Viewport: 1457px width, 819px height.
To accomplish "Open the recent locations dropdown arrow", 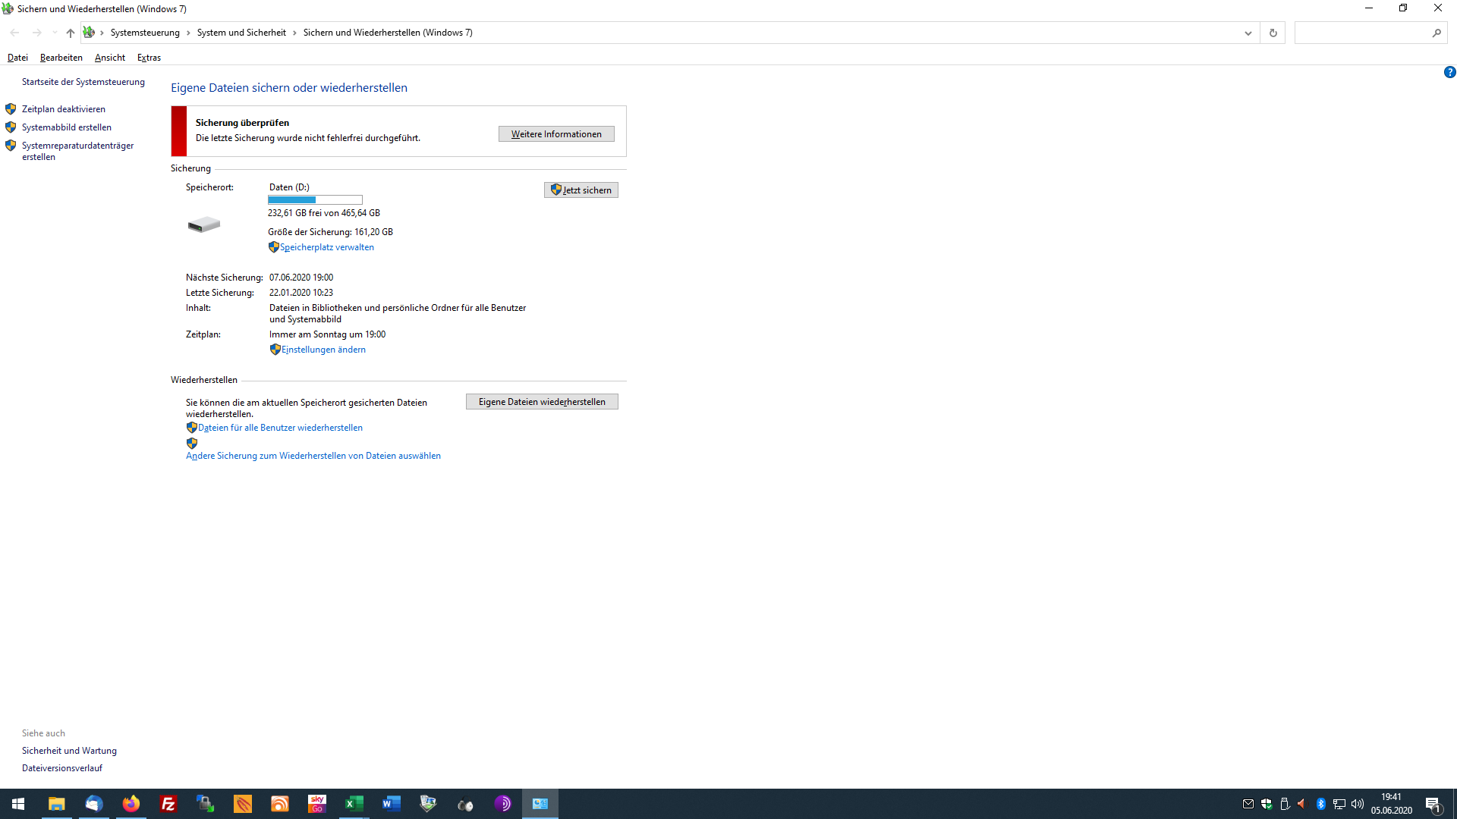I will click(55, 33).
